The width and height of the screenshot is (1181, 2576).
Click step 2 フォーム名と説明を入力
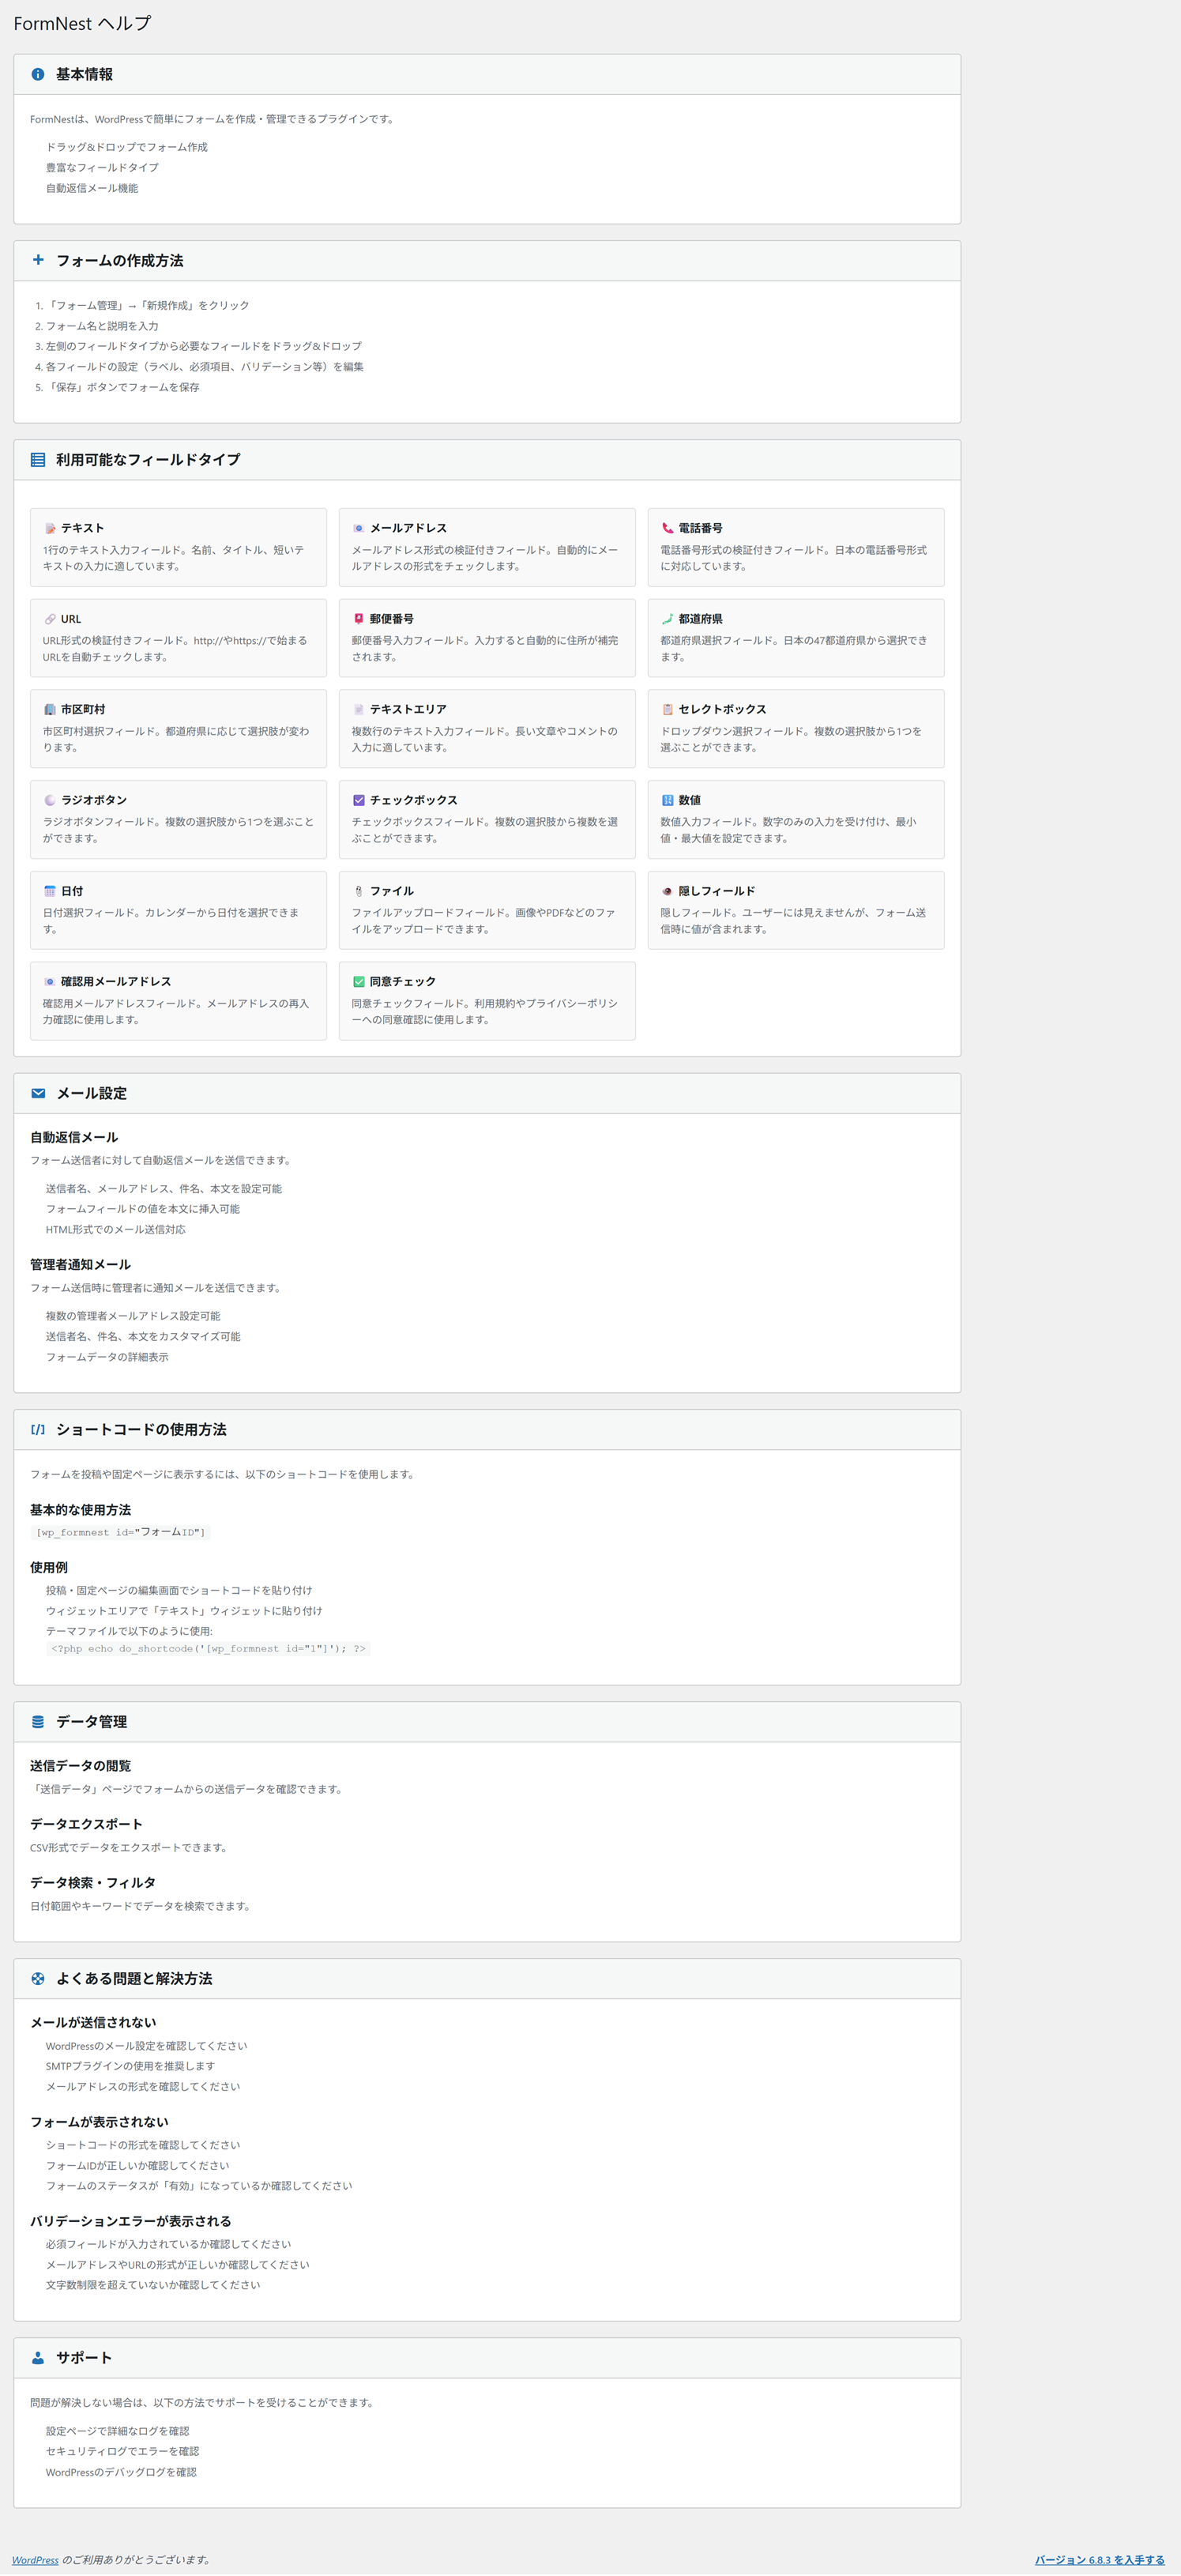click(102, 326)
